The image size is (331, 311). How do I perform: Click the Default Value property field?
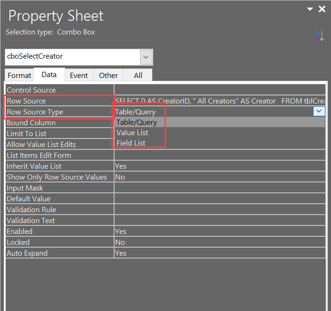click(x=219, y=199)
